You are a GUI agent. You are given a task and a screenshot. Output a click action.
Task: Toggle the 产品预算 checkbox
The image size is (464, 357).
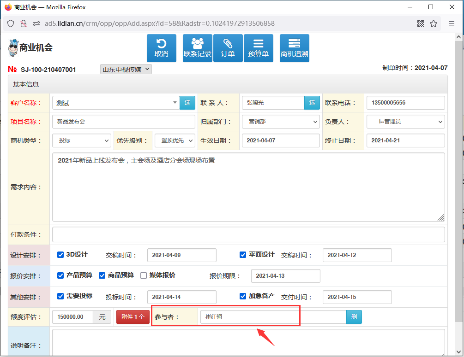point(60,275)
